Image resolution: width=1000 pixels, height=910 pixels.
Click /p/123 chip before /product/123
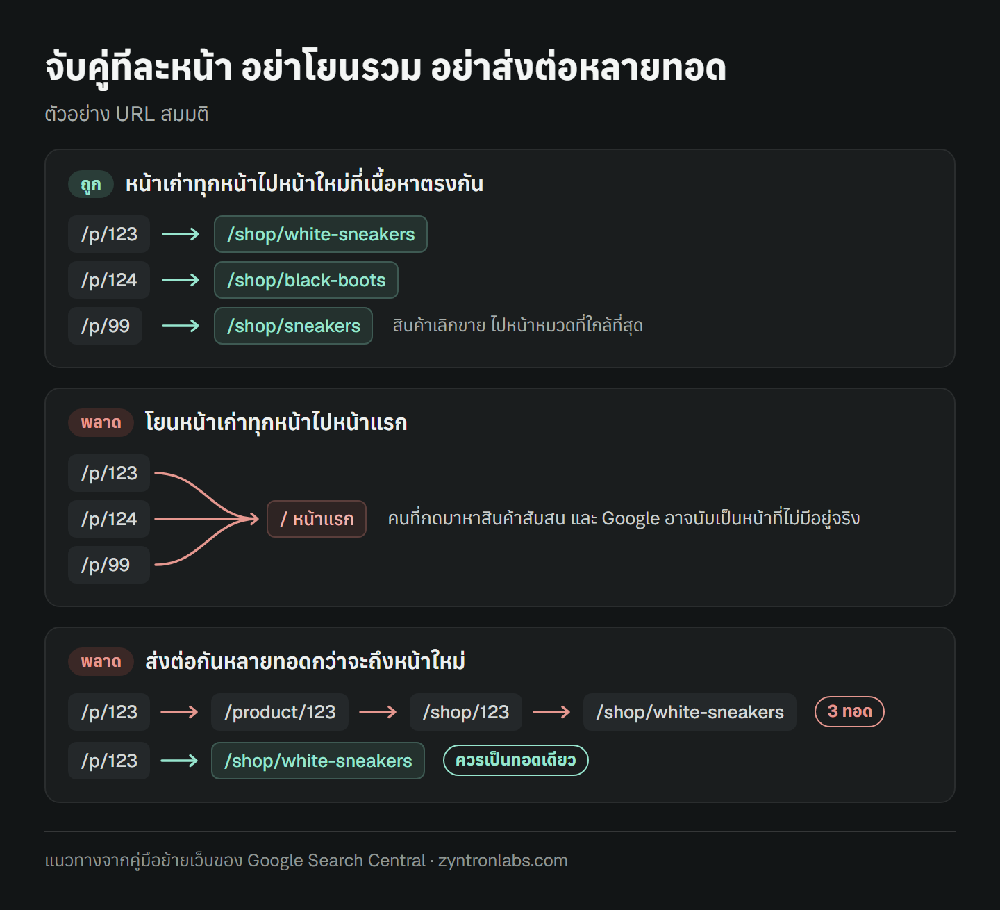[x=109, y=712]
